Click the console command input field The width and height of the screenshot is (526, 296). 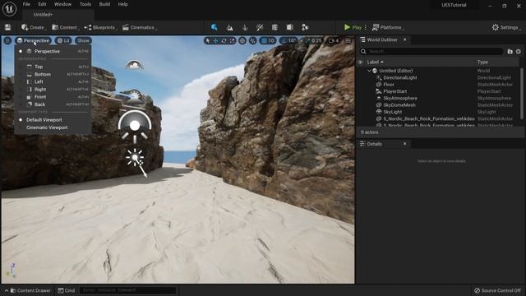click(128, 290)
